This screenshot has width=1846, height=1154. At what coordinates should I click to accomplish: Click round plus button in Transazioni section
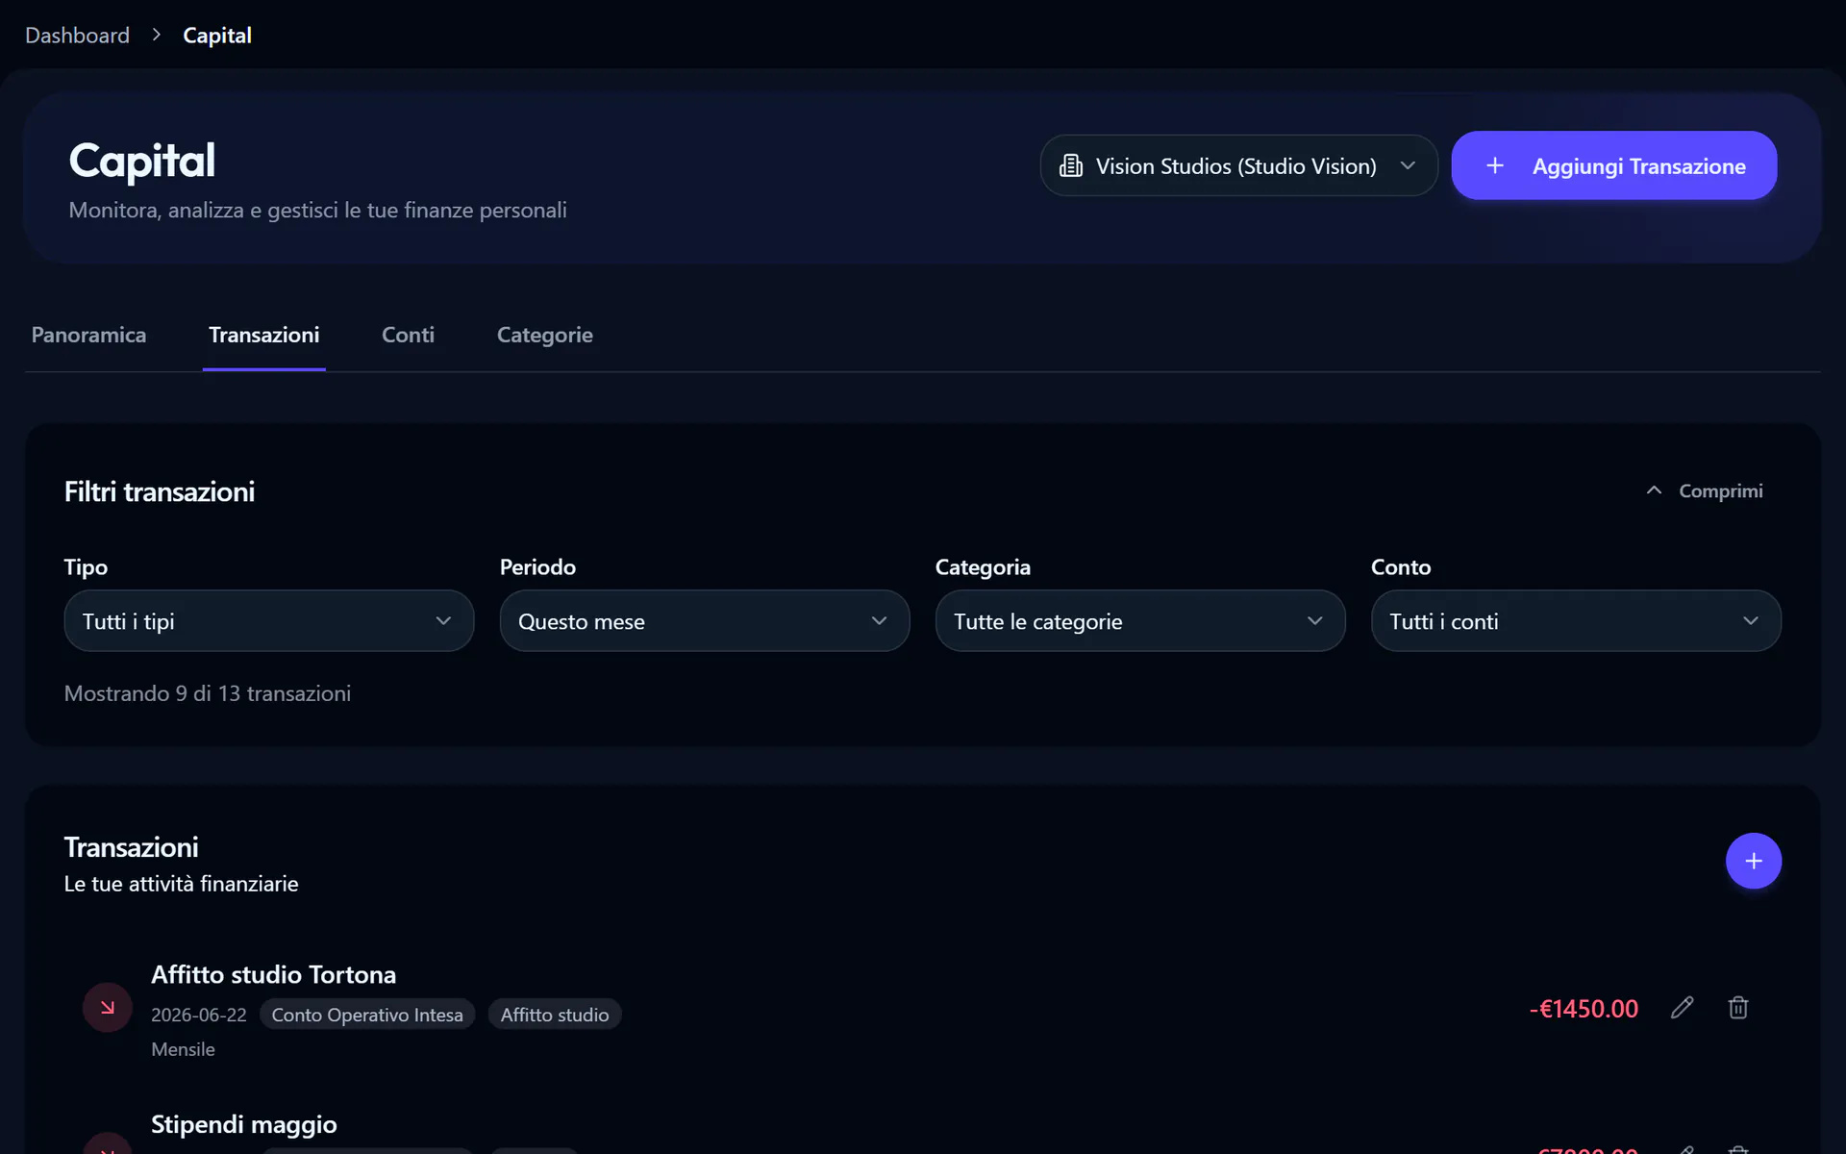pyautogui.click(x=1753, y=861)
